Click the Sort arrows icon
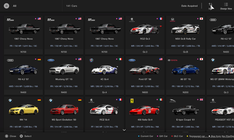The height and width of the screenshot is (140, 234). pos(210,5)
